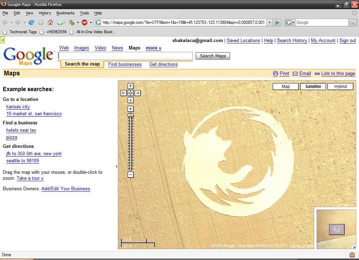Screen dimensions: 359x260
Task: Zoom out using the minus button
Action: click(130, 175)
